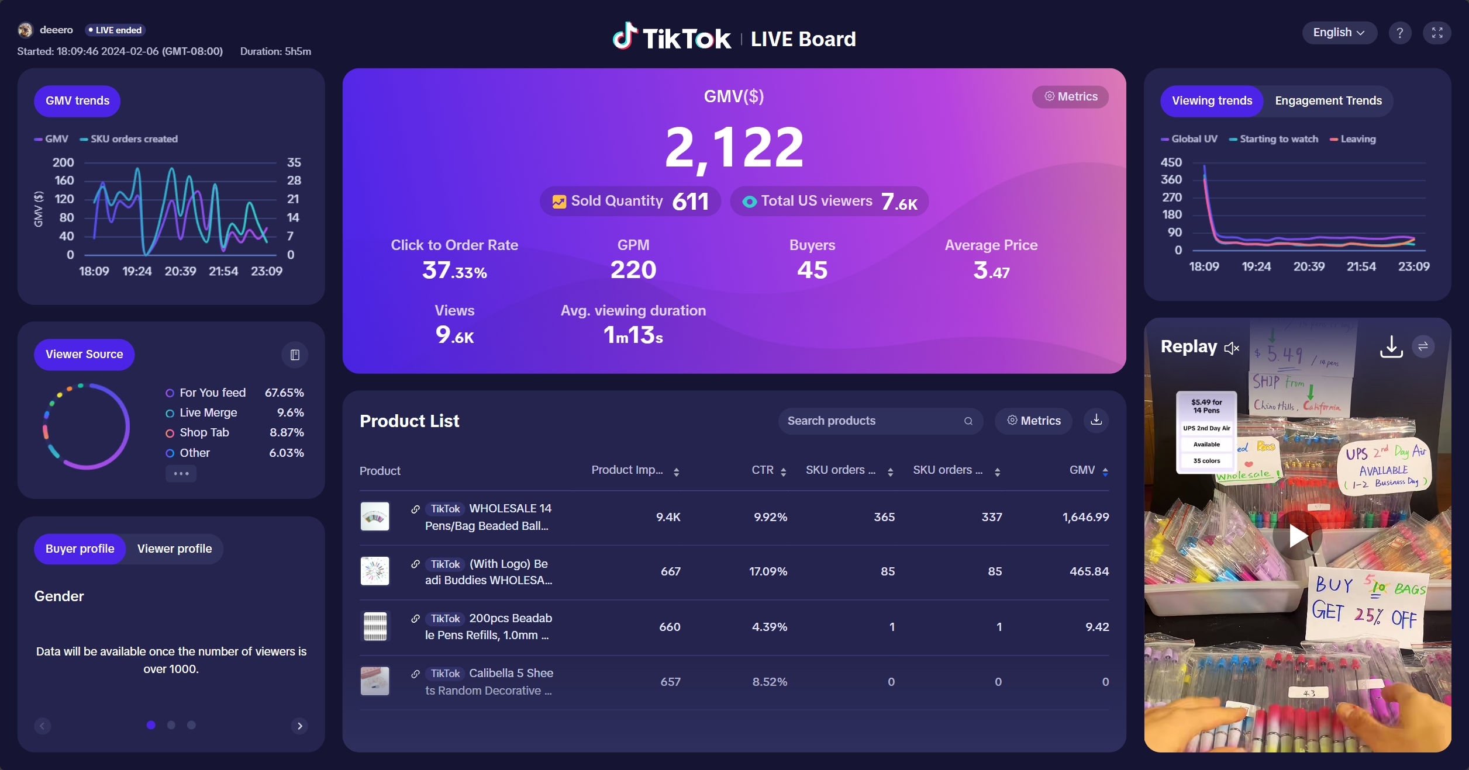The width and height of the screenshot is (1469, 770).
Task: Click GMV value 1,646.99
Action: [x=1085, y=518]
